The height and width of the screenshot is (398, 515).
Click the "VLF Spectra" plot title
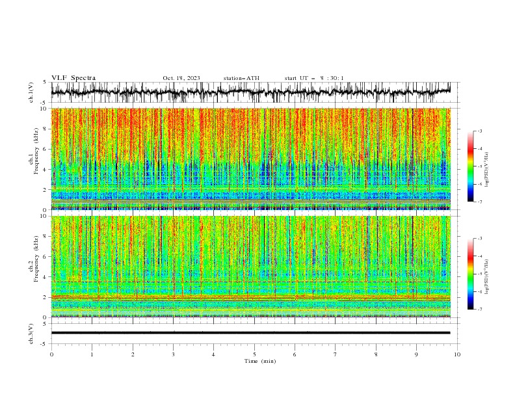pos(73,78)
